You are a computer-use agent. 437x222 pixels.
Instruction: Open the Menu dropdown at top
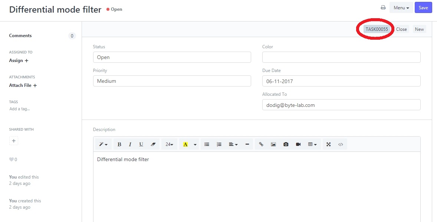tap(401, 8)
